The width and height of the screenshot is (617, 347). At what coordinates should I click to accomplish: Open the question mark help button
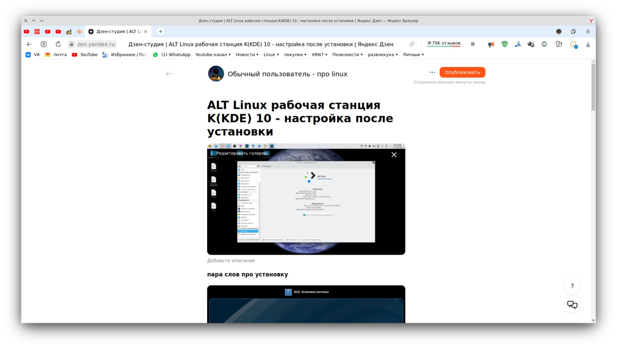pyautogui.click(x=572, y=286)
